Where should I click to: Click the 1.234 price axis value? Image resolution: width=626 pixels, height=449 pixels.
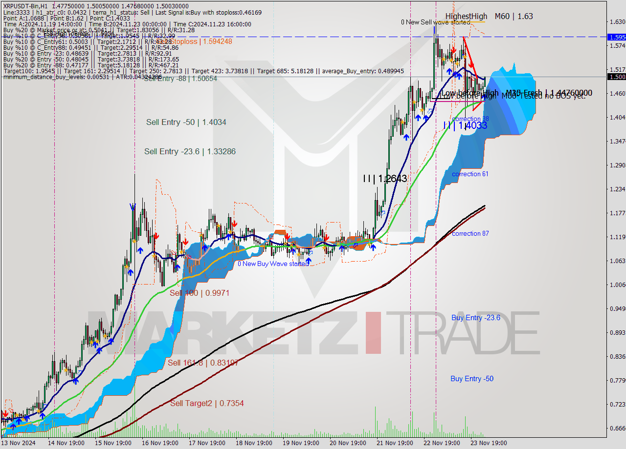point(617,189)
